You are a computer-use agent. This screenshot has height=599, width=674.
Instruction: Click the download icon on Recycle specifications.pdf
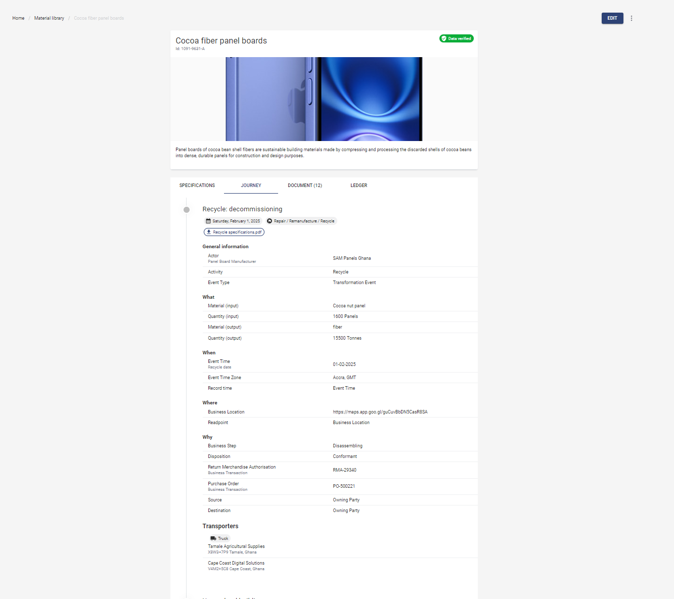pyautogui.click(x=209, y=232)
